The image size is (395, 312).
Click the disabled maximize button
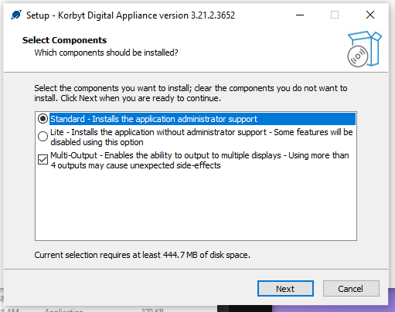click(335, 15)
